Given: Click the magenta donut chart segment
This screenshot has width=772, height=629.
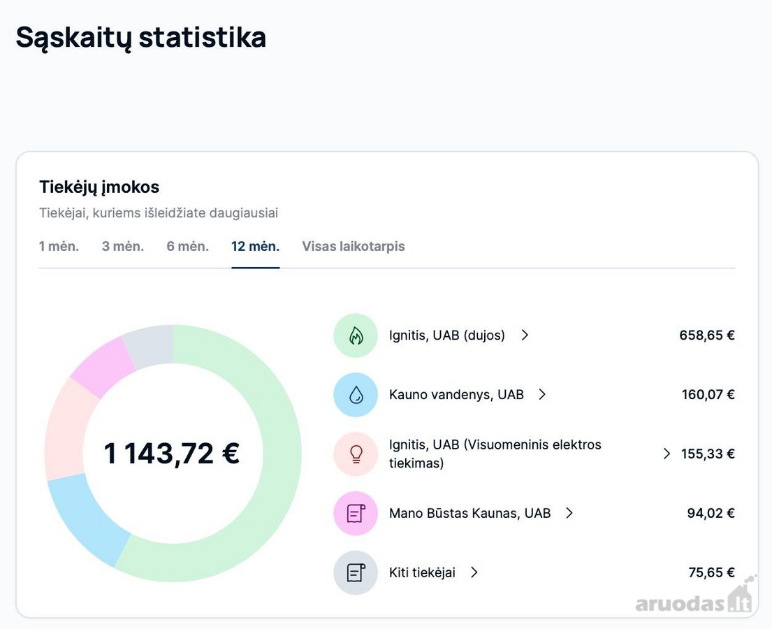Looking at the screenshot, I should pyautogui.click(x=103, y=367).
